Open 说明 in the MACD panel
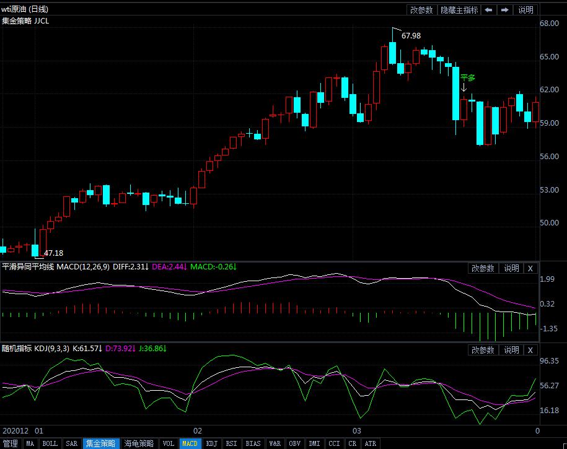 (x=511, y=268)
